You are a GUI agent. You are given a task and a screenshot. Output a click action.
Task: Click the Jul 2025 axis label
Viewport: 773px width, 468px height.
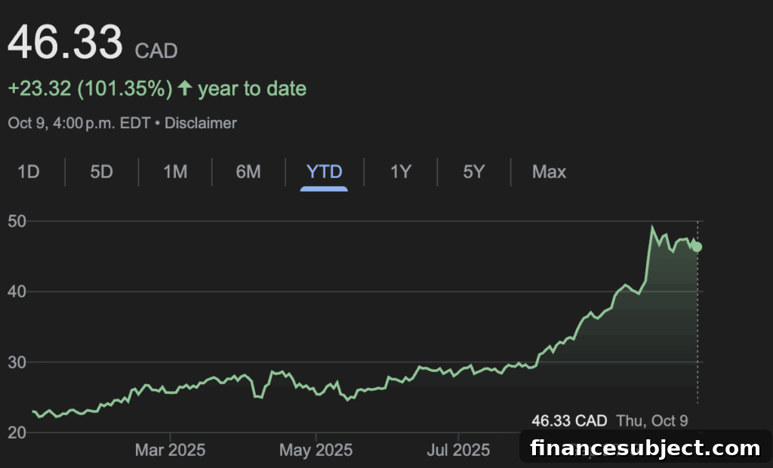(458, 450)
